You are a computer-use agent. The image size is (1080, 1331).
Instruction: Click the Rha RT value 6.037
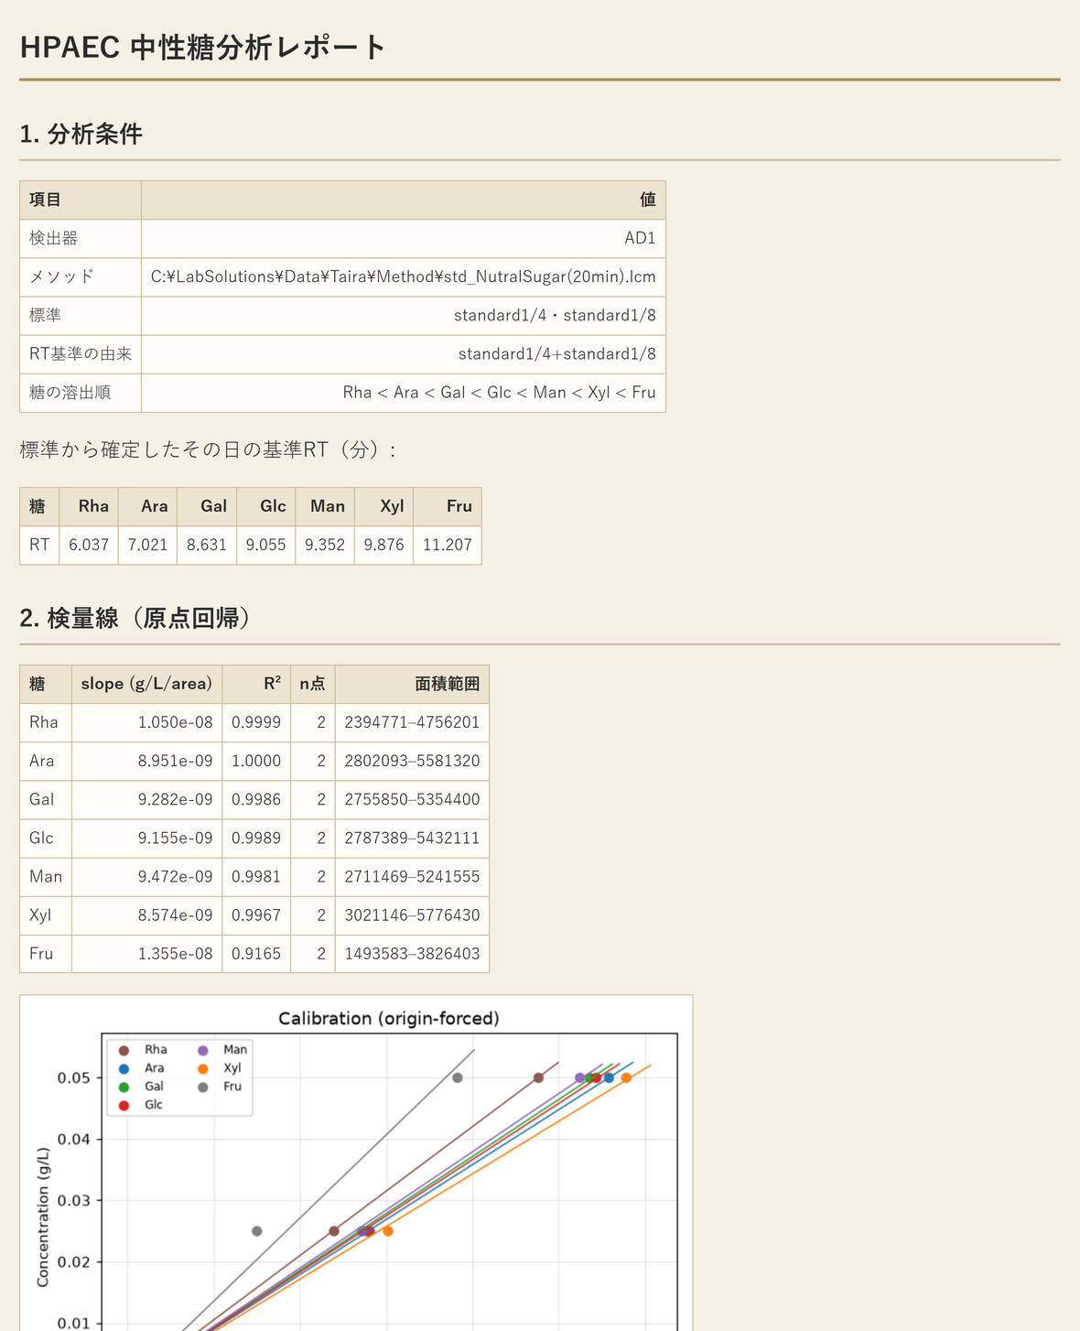[89, 545]
